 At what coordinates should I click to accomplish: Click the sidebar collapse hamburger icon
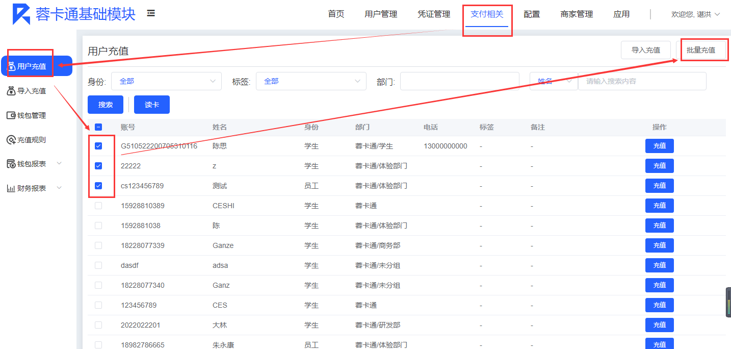(x=151, y=13)
